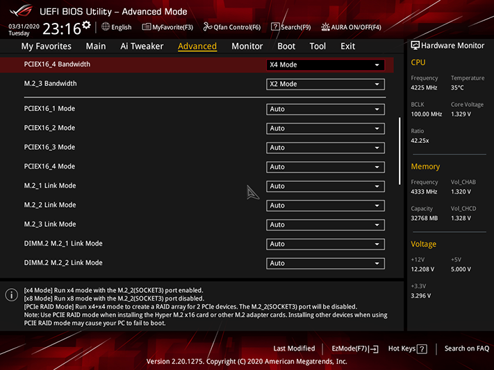This screenshot has height=370, width=494.
Task: Open DIMM.2 M.2_2 Link Mode dropdown
Action: coord(325,263)
